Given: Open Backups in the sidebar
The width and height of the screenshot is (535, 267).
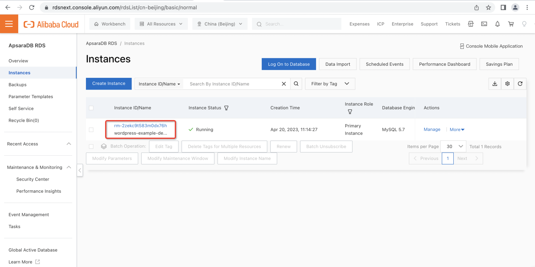Looking at the screenshot, I should click(x=17, y=85).
